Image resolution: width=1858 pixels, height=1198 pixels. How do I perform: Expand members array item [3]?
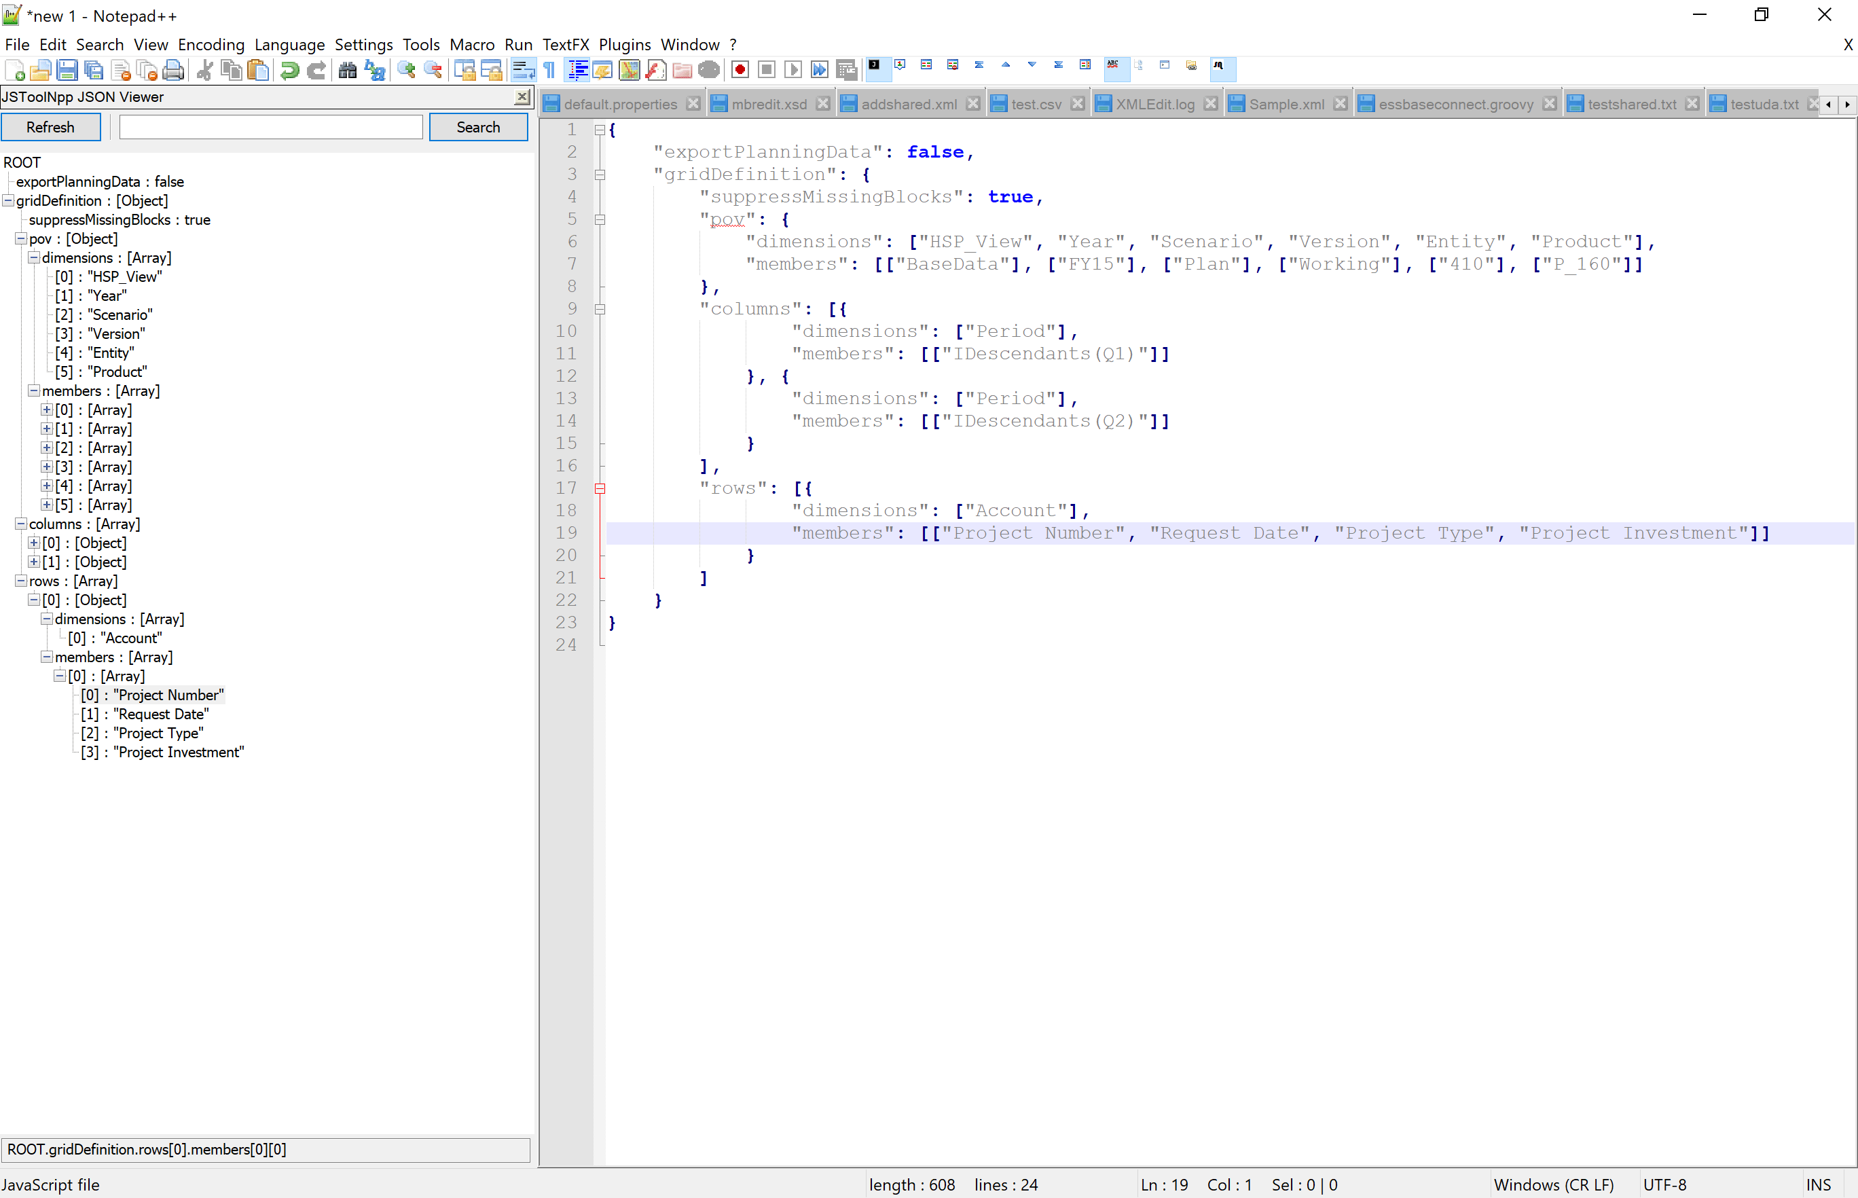click(x=47, y=467)
